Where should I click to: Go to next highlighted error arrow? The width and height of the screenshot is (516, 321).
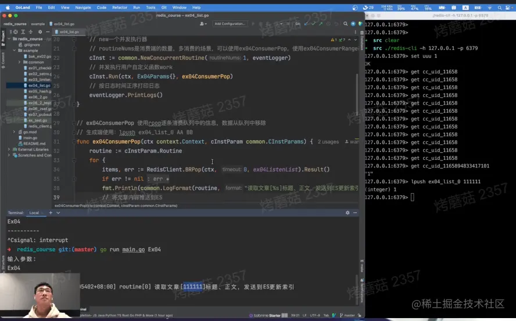pos(356,40)
